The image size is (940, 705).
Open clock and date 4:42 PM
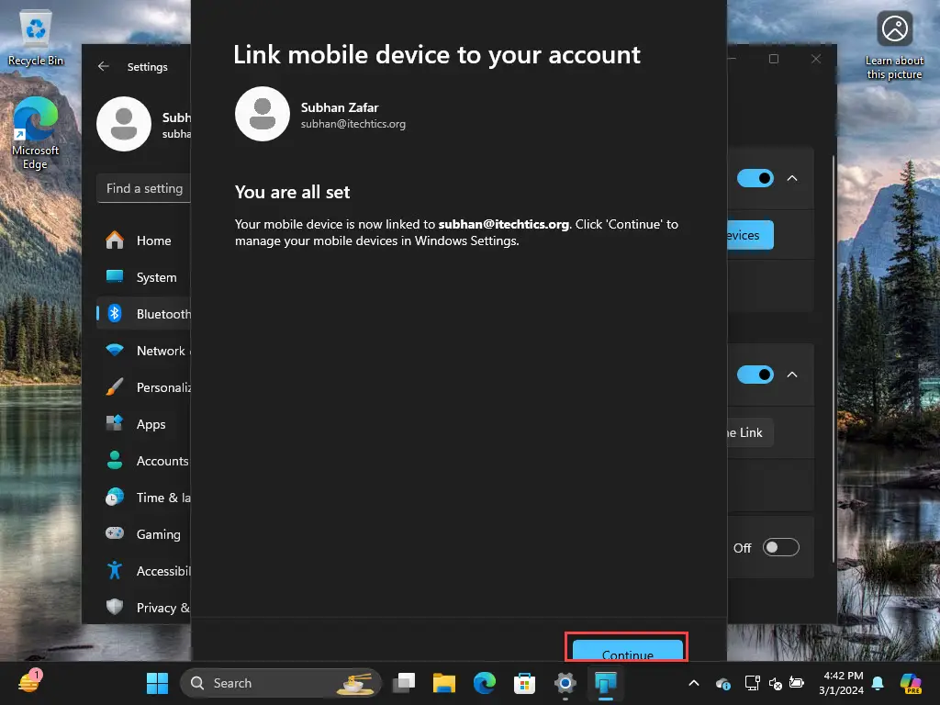(843, 683)
